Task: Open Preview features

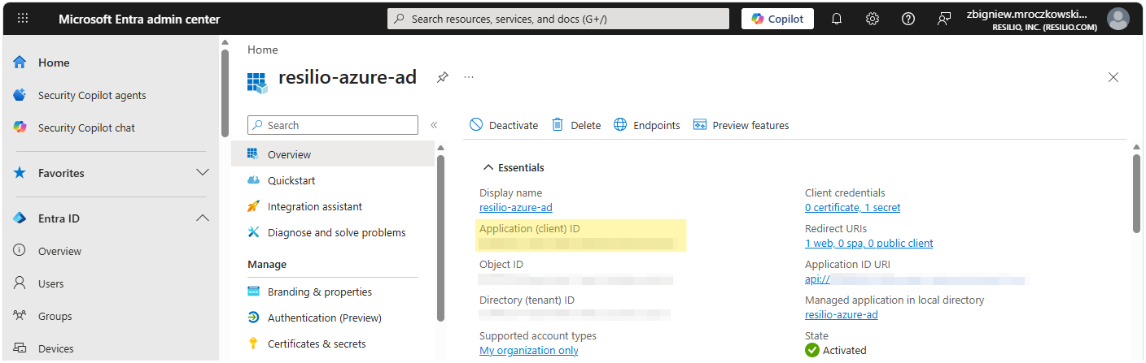Action: point(741,125)
